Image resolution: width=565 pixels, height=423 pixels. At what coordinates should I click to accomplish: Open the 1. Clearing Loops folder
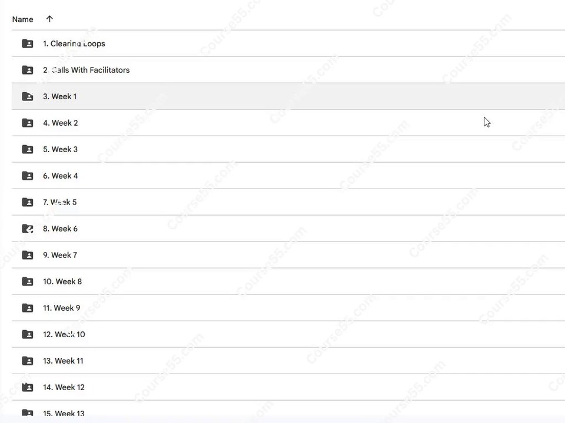coord(74,43)
